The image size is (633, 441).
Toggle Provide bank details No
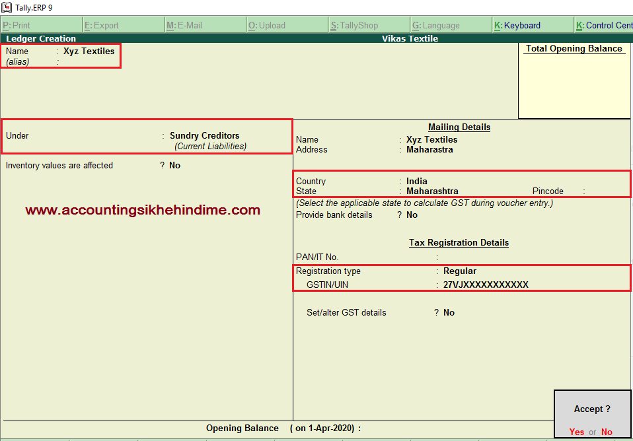pyautogui.click(x=412, y=215)
